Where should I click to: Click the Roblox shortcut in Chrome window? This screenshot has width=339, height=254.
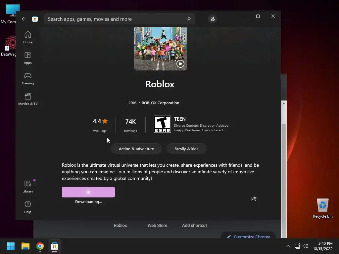(x=120, y=226)
